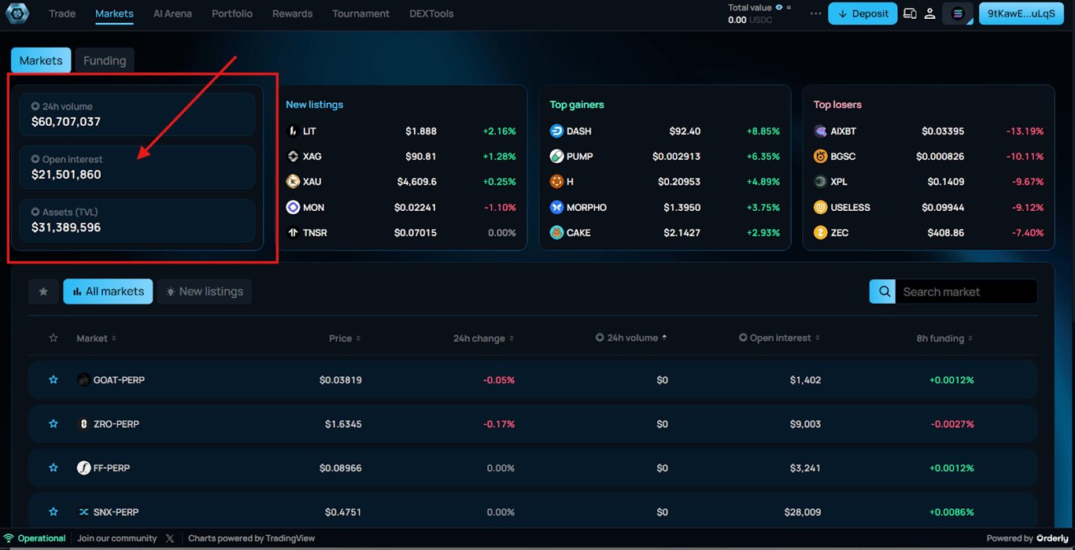Open the Solana network selector
The width and height of the screenshot is (1075, 550).
pos(958,13)
